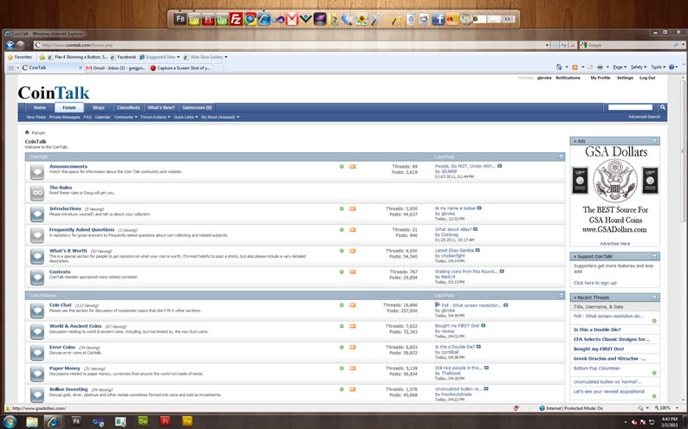This screenshot has width=688, height=429.
Task: Click the Advanced Search link
Action: 644,117
